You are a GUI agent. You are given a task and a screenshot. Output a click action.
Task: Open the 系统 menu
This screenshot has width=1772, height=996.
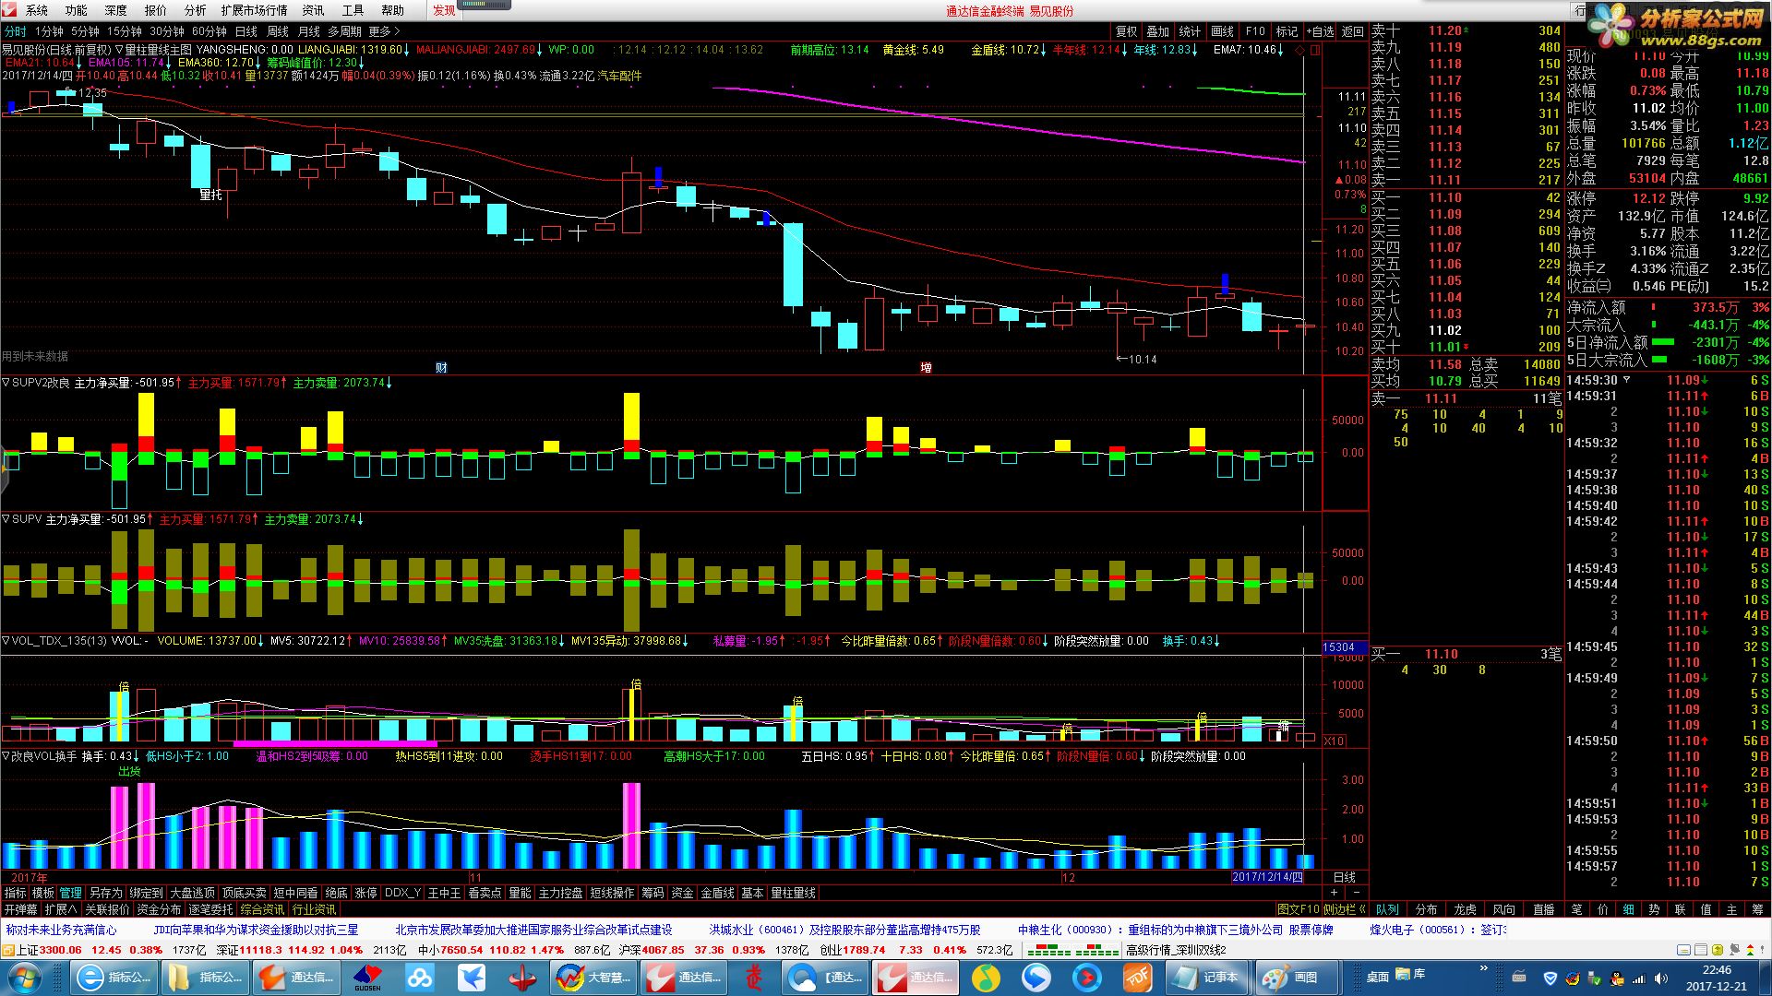[x=37, y=10]
